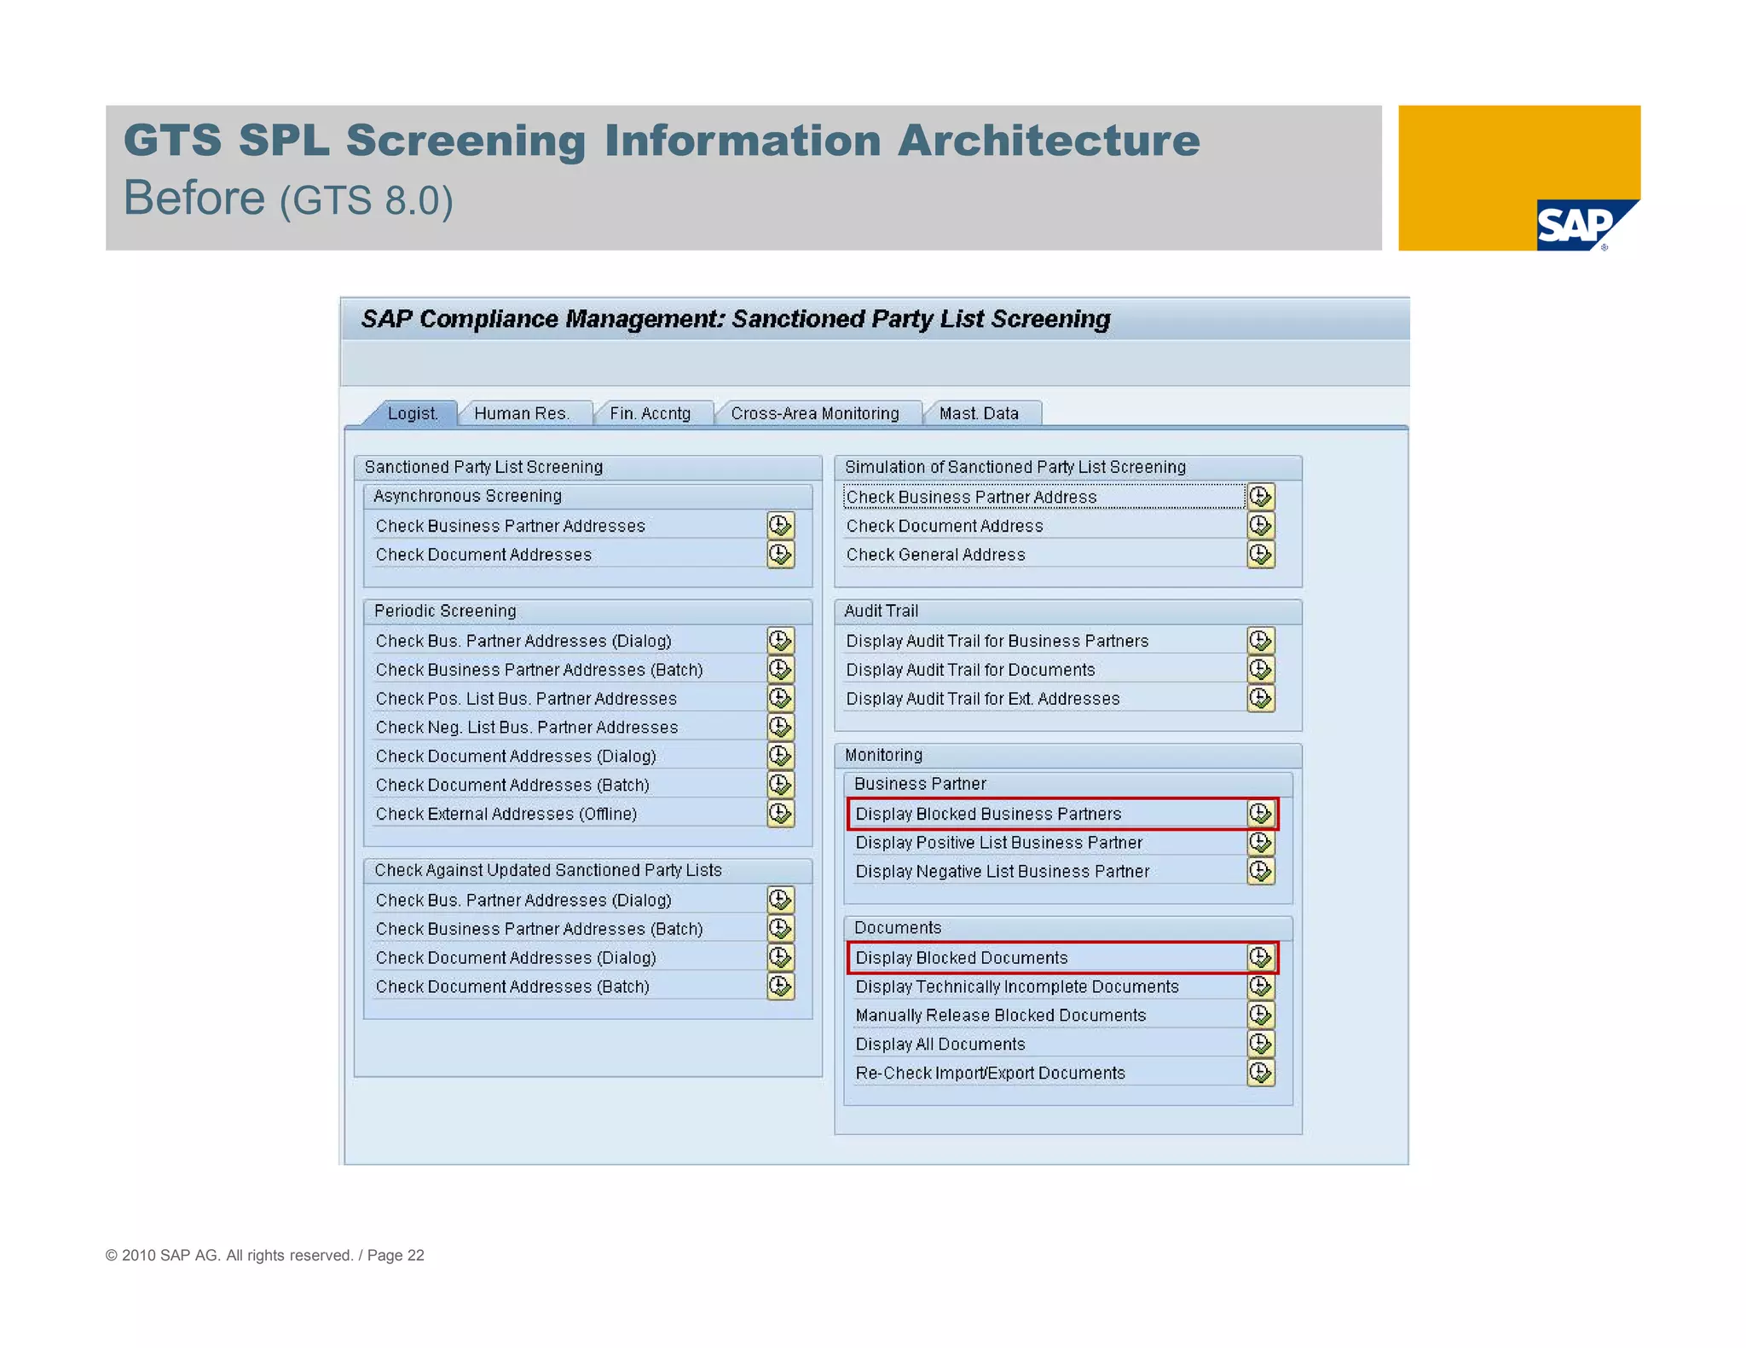Image resolution: width=1746 pixels, height=1348 pixels.
Task: Click Display Audit Trail for Ext. Addresses text
Action: 982,699
